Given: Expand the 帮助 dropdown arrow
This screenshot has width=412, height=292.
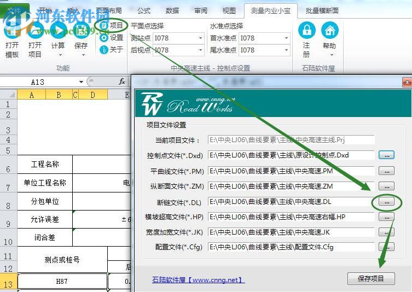Looking at the screenshot, I should point(332,55).
